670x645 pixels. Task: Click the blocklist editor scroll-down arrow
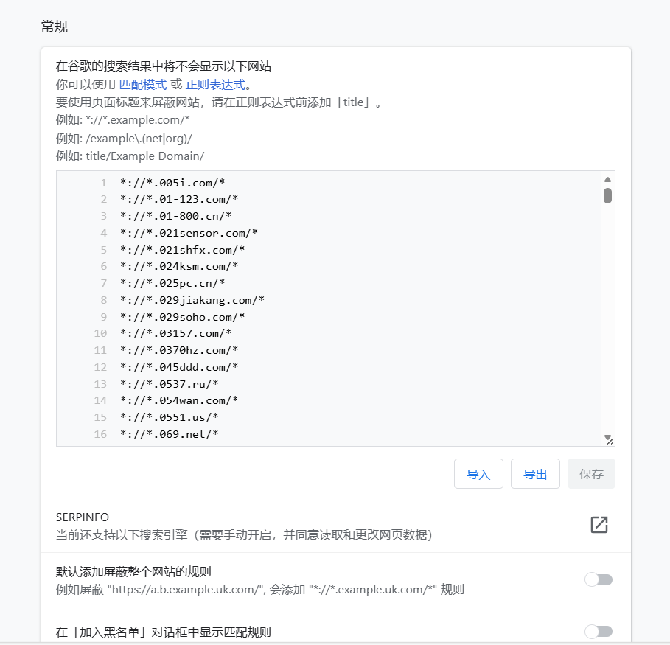607,436
